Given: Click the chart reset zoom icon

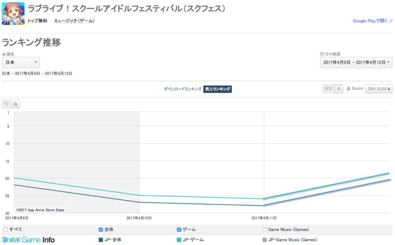Looking at the screenshot, I should point(6,104).
